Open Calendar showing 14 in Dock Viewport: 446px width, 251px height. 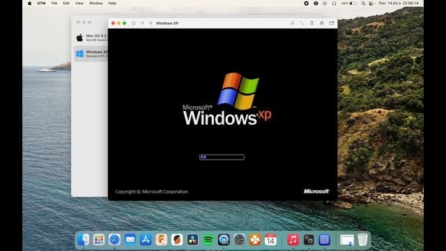point(270,240)
